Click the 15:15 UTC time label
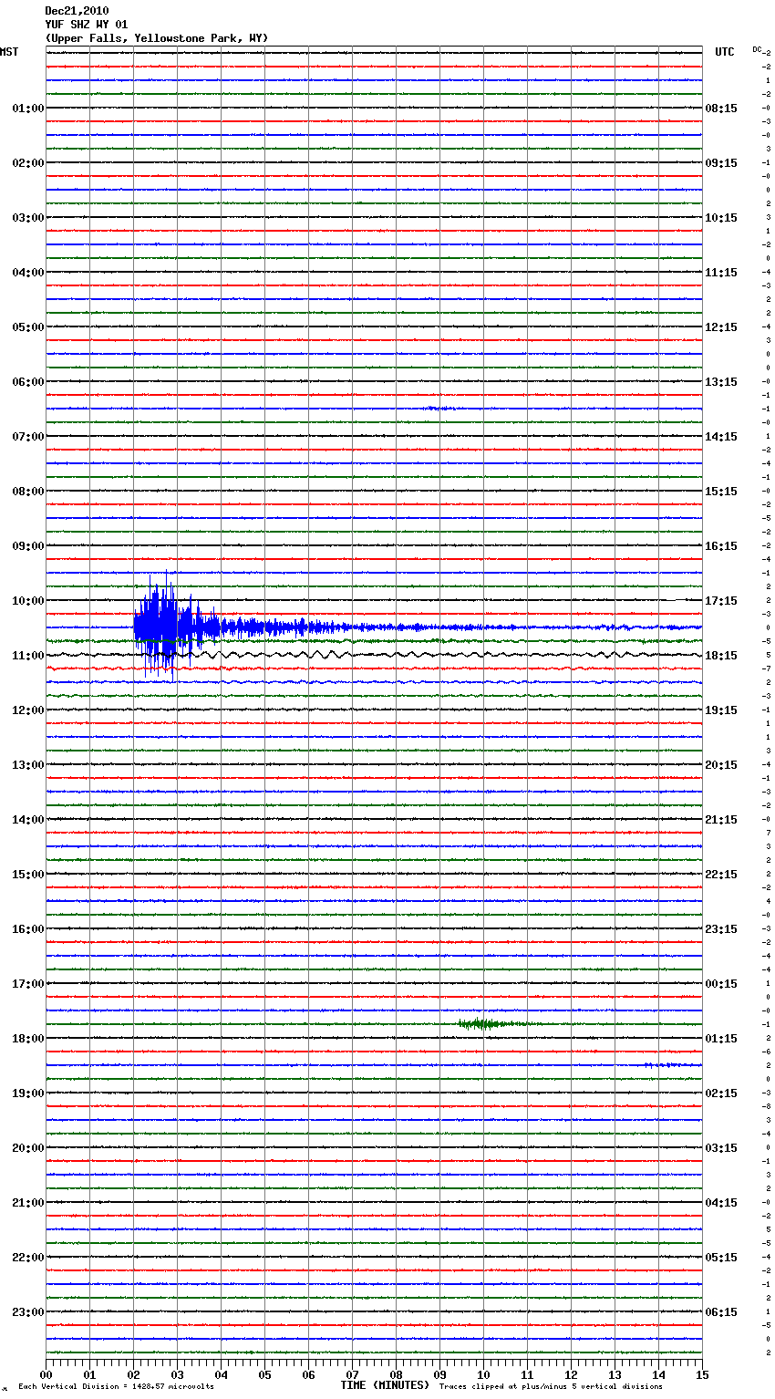This screenshot has height=1399, width=775. (721, 492)
